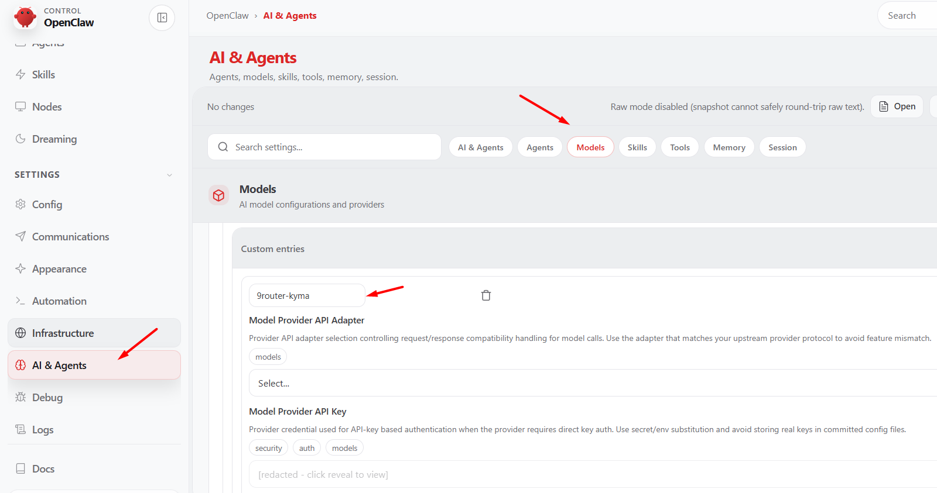Click the magnifier icon in Search settings

pyautogui.click(x=223, y=147)
